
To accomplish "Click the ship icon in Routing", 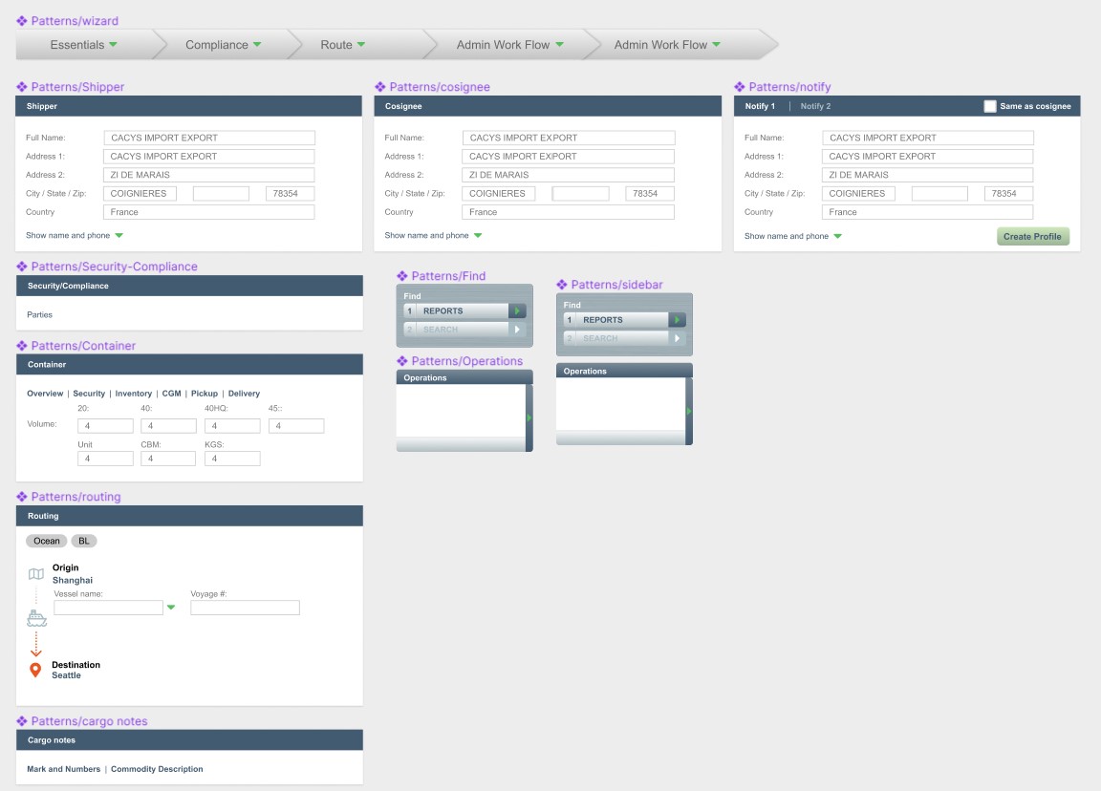I will click(36, 618).
